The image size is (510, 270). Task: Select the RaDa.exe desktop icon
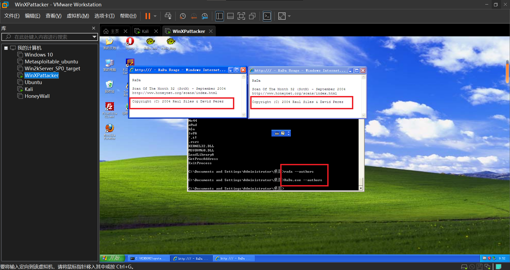(x=150, y=43)
